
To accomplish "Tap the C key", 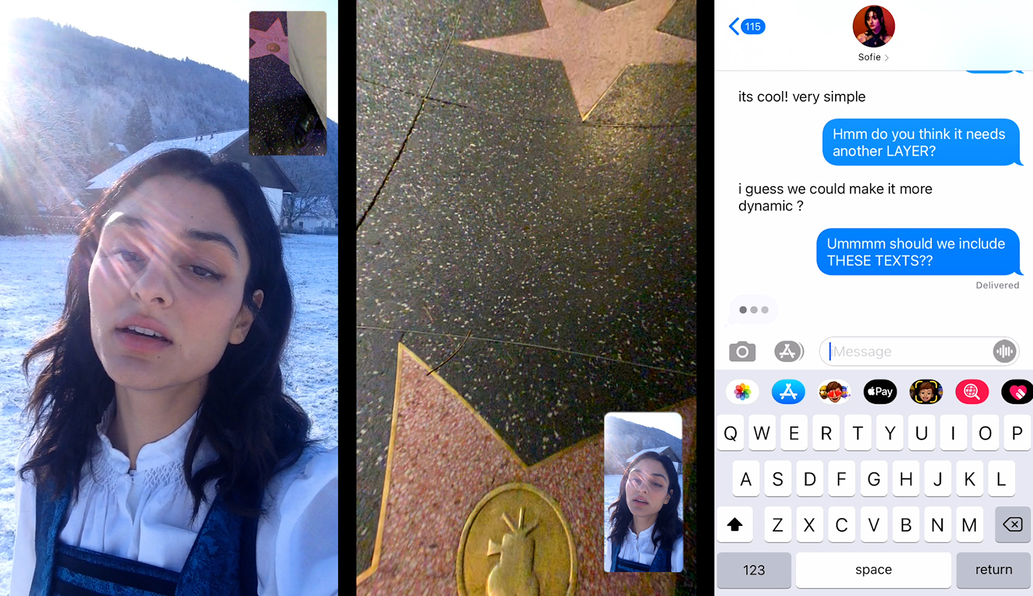I will [x=842, y=525].
